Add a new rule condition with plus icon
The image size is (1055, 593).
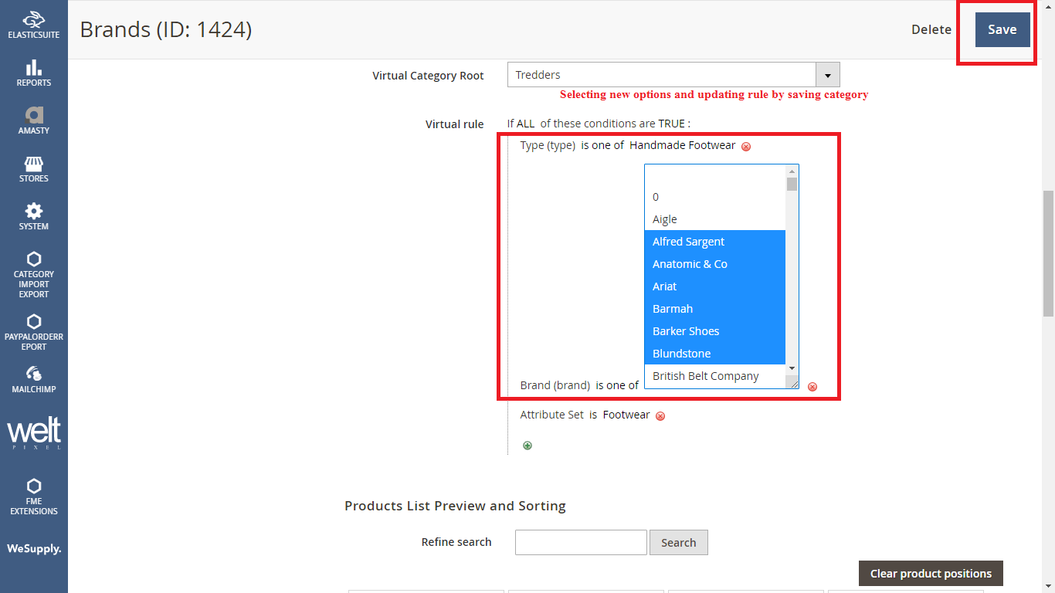527,446
